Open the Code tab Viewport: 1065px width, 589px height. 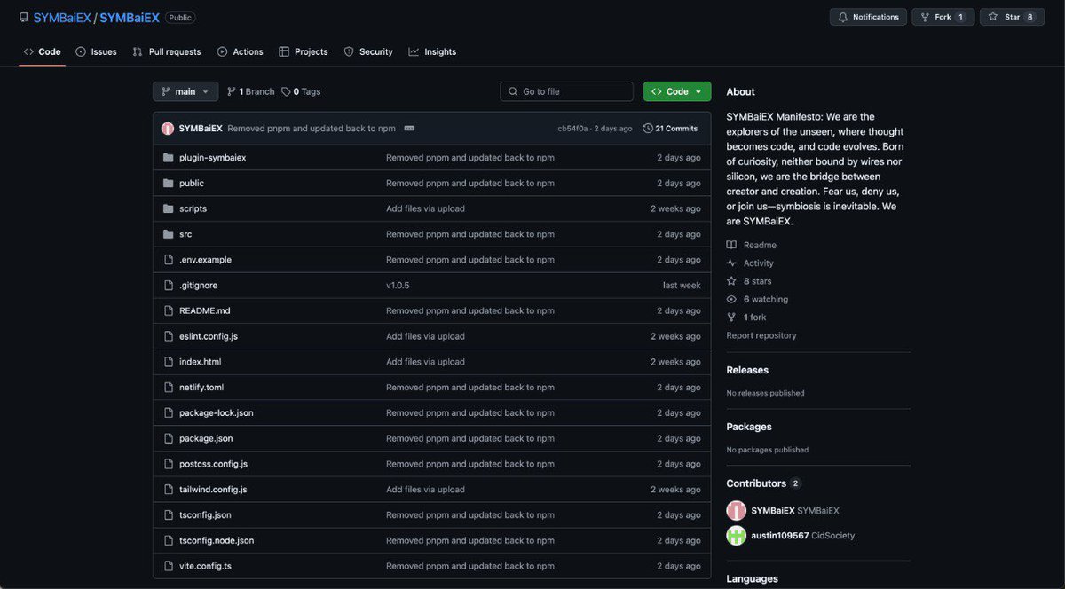(x=42, y=51)
